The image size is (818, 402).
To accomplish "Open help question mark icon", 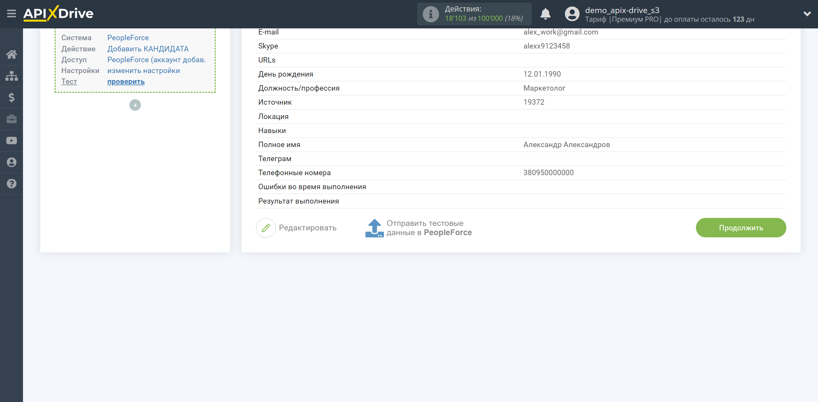I will point(12,184).
